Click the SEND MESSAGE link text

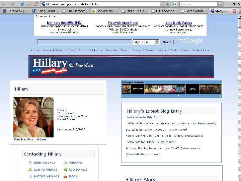[44, 163]
